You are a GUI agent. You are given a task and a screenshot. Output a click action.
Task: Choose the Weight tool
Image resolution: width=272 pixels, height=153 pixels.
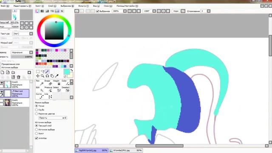click(57, 83)
